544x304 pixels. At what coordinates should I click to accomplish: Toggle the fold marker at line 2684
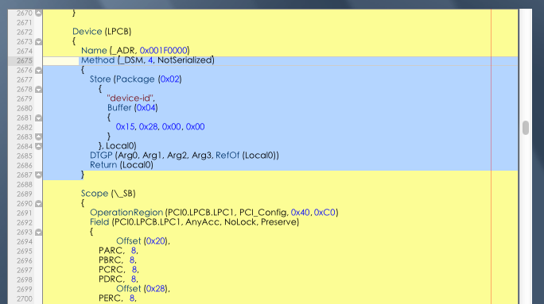(38, 147)
